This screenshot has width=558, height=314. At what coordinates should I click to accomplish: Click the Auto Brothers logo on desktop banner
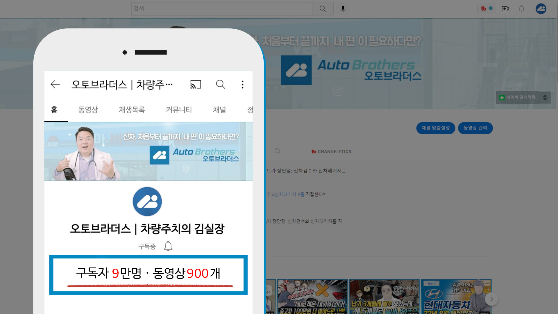296,70
